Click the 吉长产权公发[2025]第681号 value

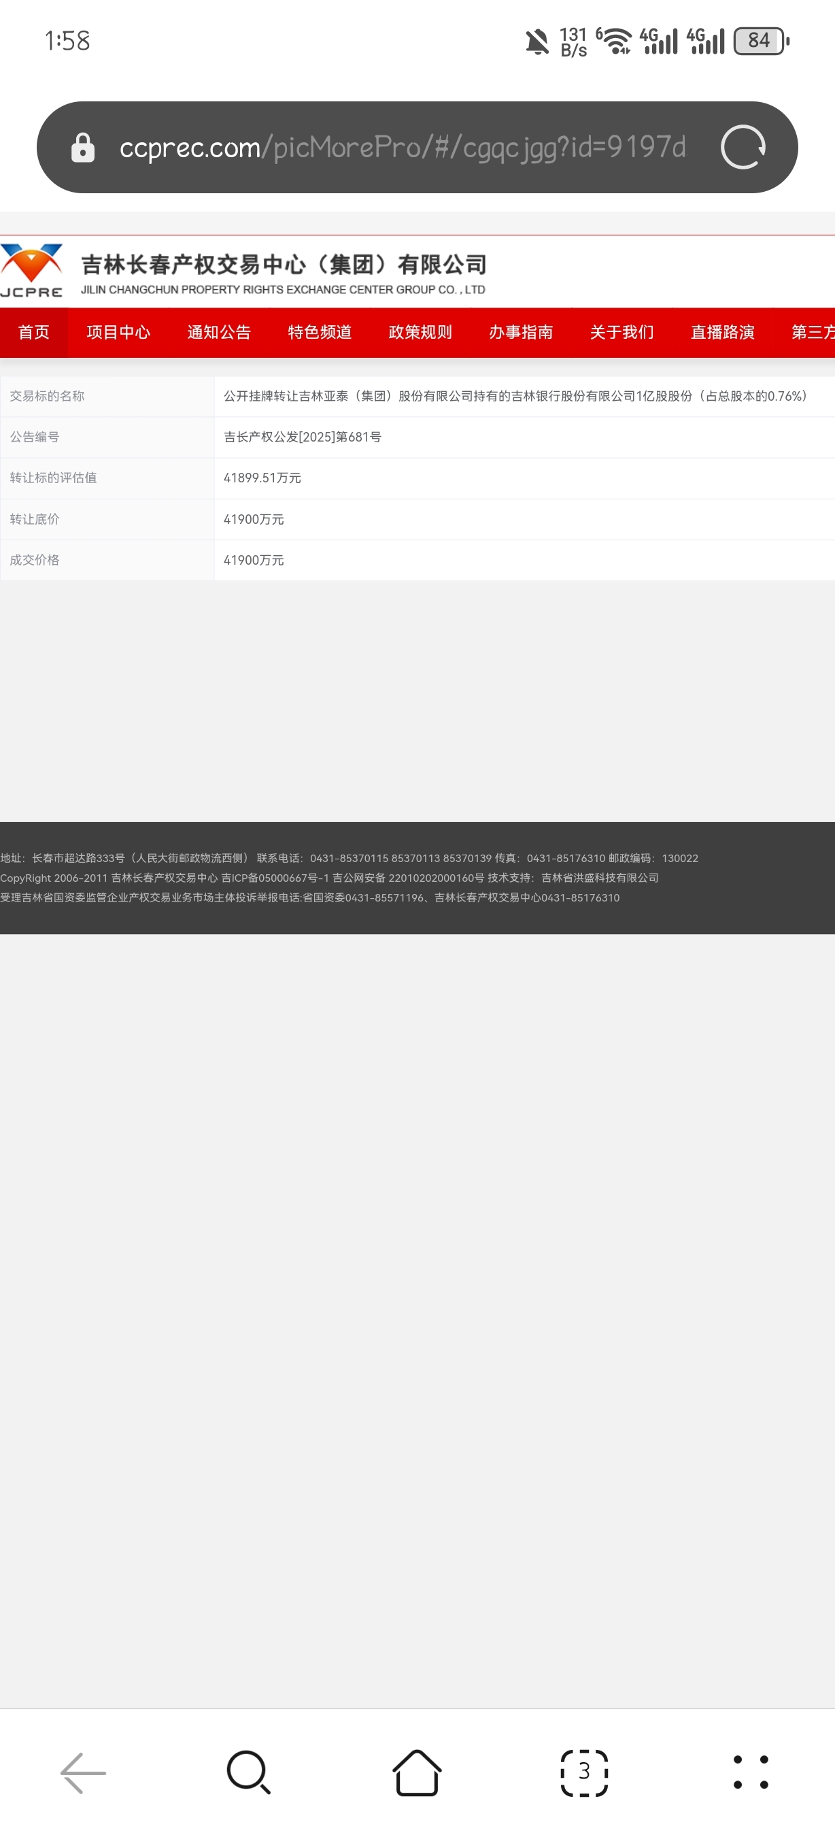(x=302, y=437)
